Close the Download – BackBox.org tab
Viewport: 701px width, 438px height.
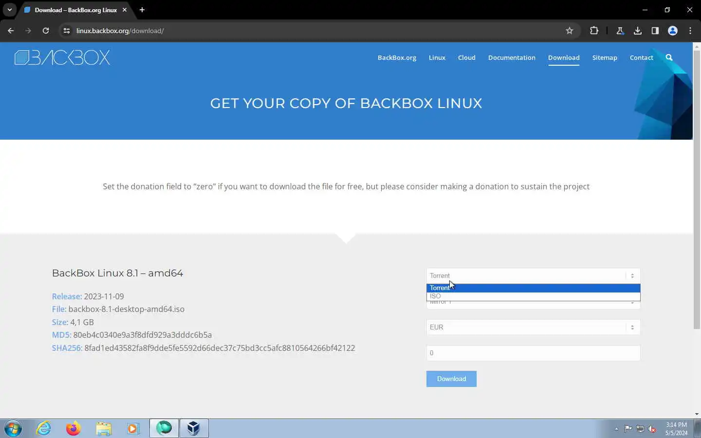[125, 10]
